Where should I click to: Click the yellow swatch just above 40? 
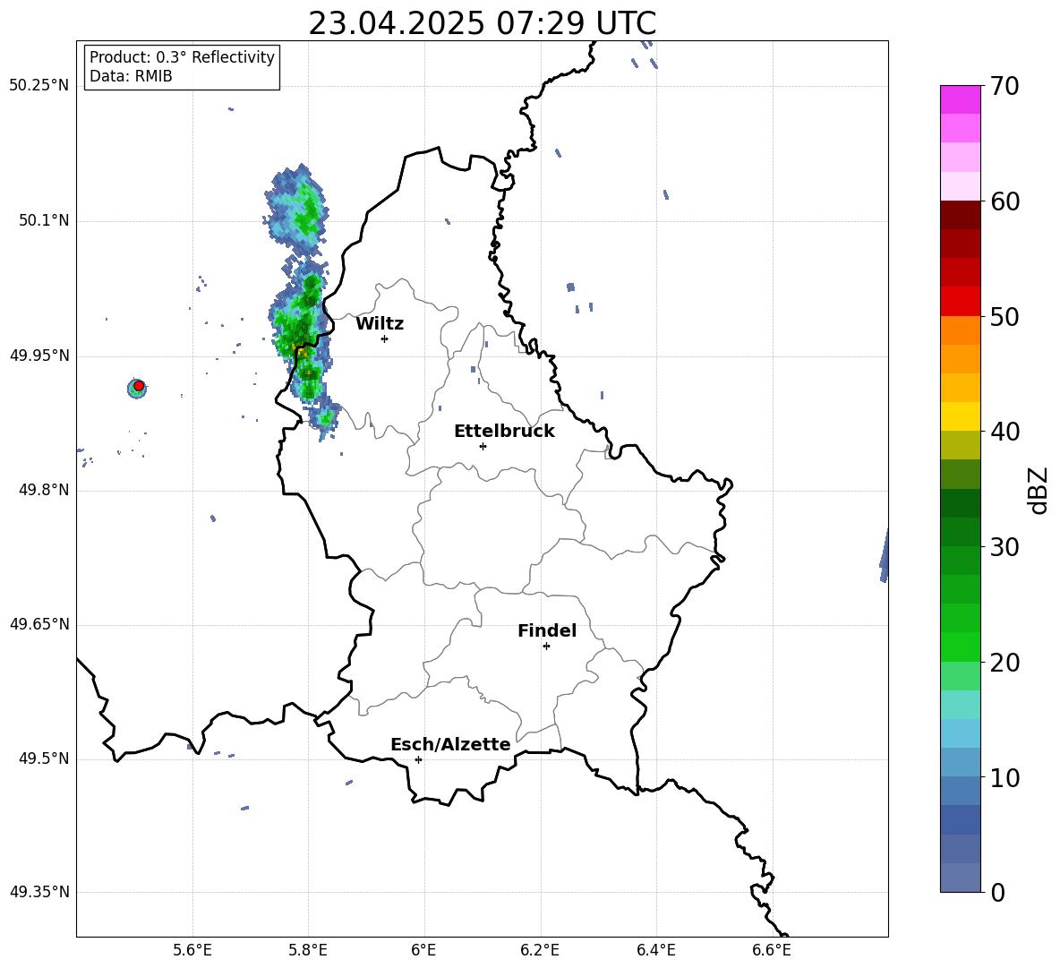coord(960,416)
